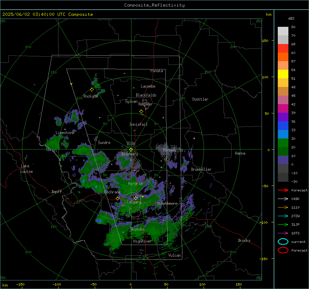Click the Sylvan town label
The image size is (309, 289).
[x=131, y=101]
